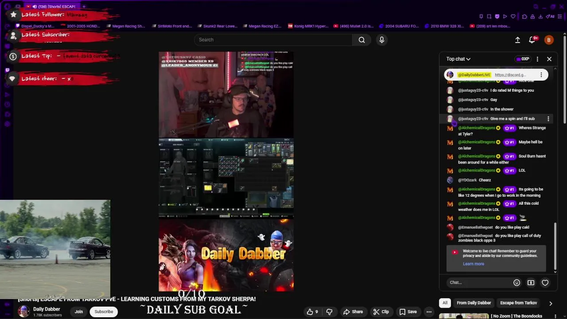Open 'Megan Racing Sh...' bookmark
567x319 pixels.
(x=125, y=26)
